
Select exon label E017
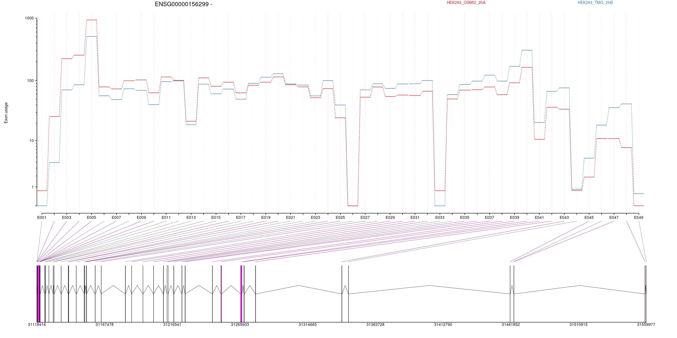241,217
